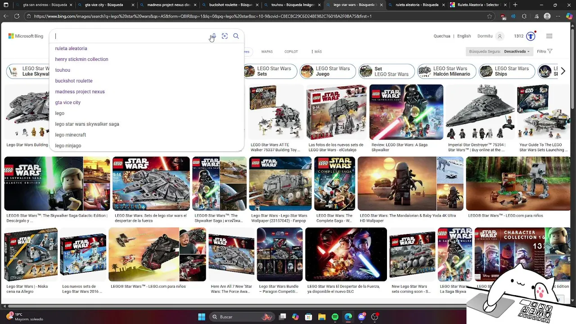Screen dimensions: 576x324
Task: Open Edge profile picture in toolbar
Action: 547,16
